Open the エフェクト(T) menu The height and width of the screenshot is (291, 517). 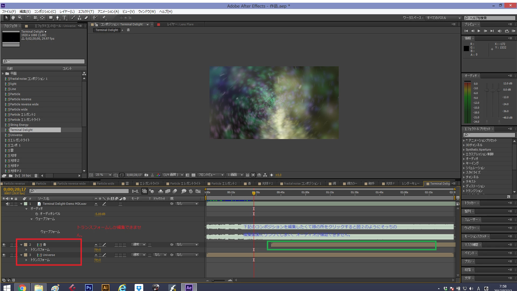[86, 12]
